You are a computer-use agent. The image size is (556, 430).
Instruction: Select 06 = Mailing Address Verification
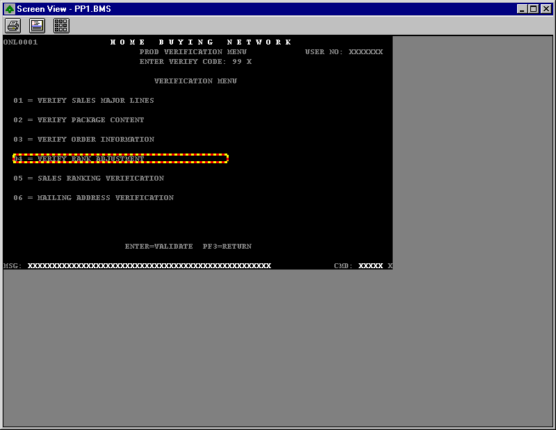tap(93, 198)
